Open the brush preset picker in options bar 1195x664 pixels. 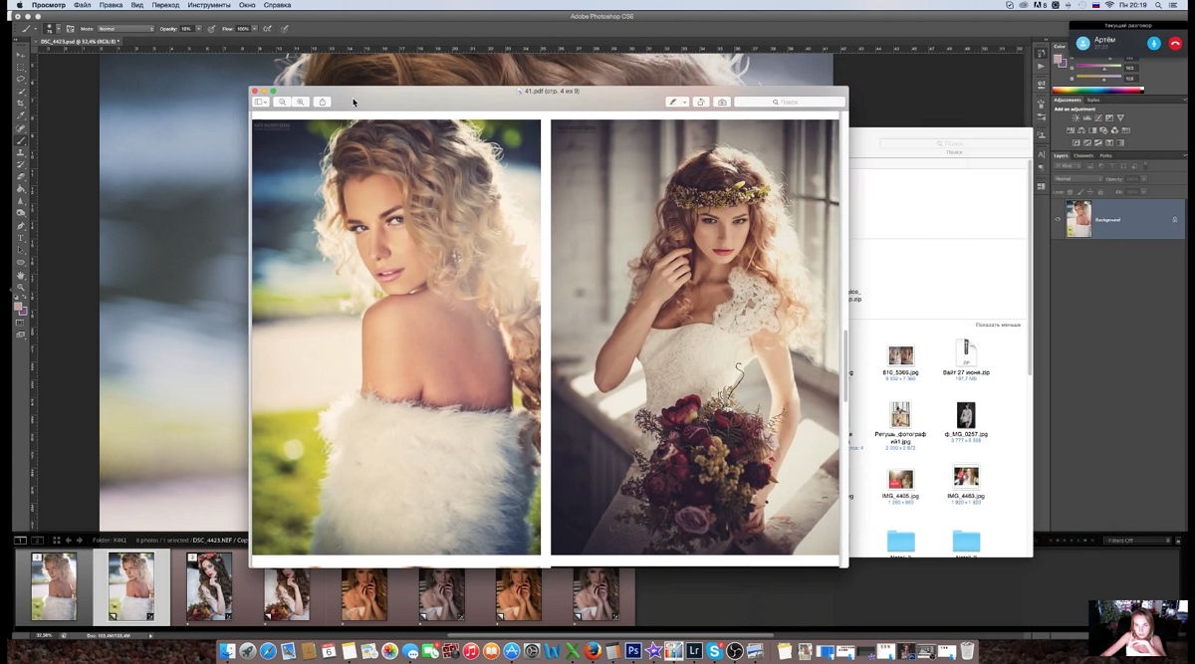tap(59, 29)
